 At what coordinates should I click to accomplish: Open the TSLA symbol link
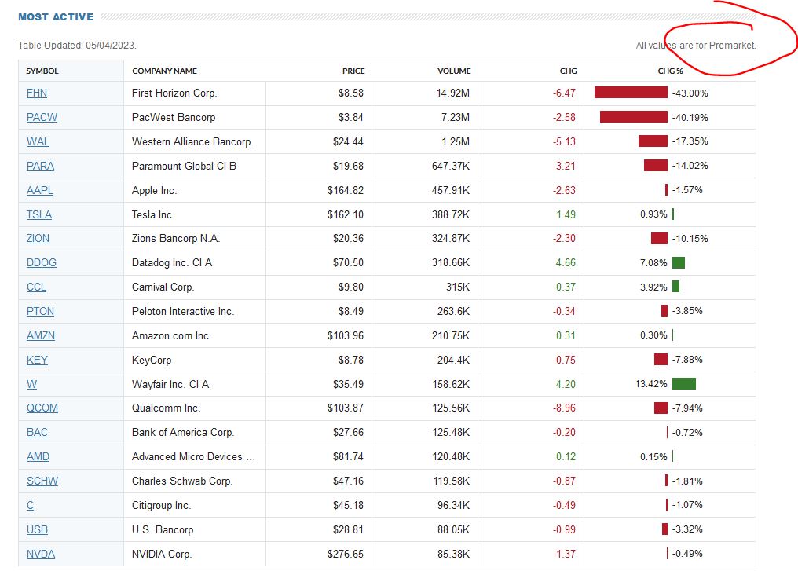[39, 214]
